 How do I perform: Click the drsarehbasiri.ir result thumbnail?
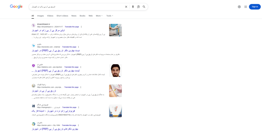[x=115, y=30]
